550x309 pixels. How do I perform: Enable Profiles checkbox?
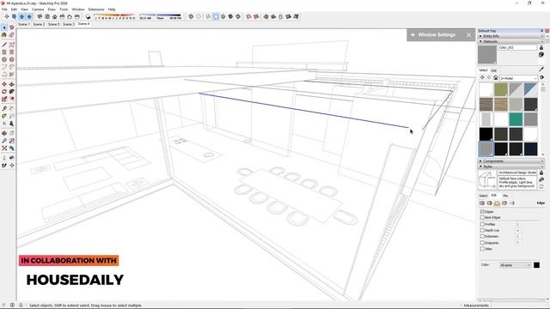point(482,224)
